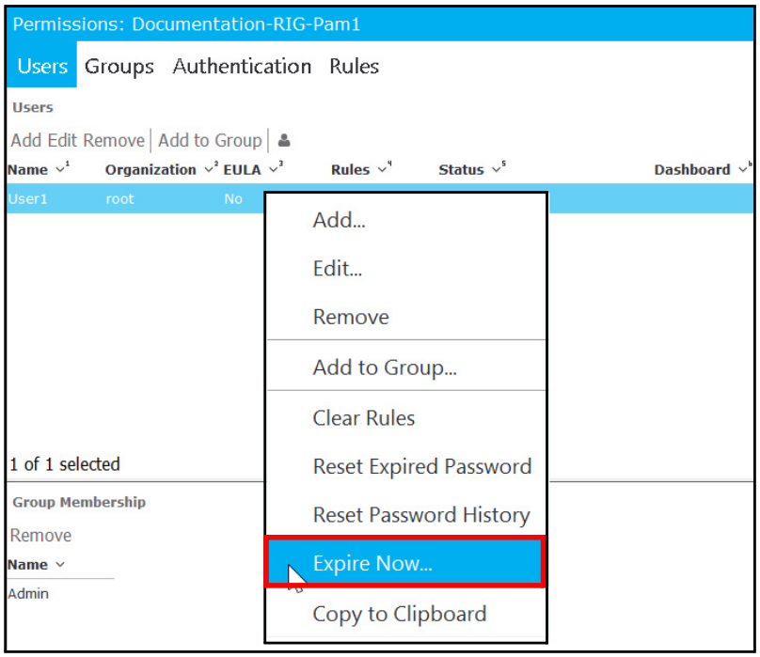Select Reset Password History menu item

pyautogui.click(x=406, y=514)
